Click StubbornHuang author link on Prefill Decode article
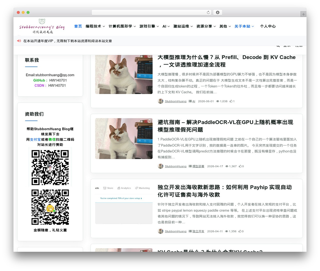Screen dimensions: 320x271 point(175,101)
